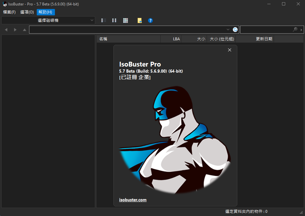Open the 選項(O) menu

27,12
